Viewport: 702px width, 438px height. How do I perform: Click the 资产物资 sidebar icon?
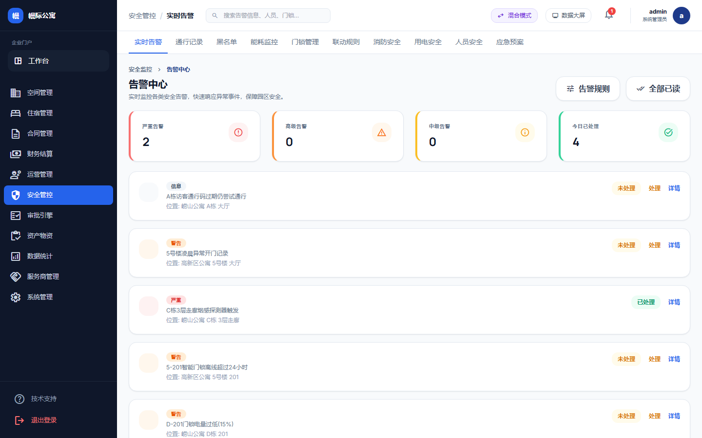[x=15, y=236]
